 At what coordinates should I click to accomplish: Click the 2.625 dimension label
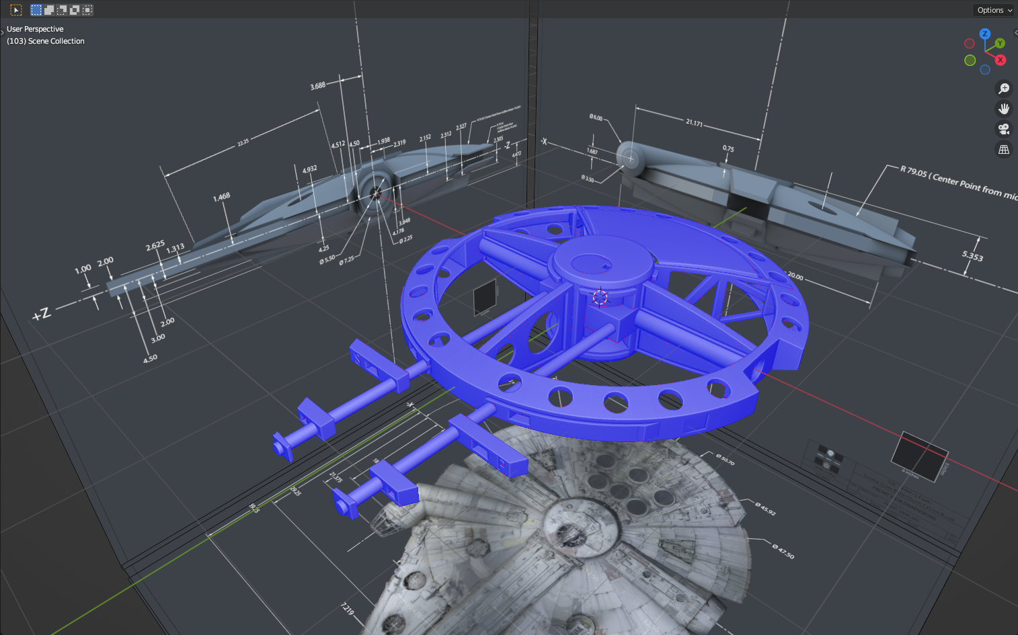[x=155, y=245]
